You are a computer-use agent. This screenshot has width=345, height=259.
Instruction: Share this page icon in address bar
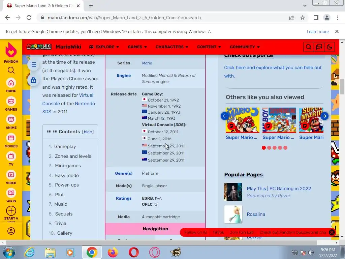tap(292, 18)
